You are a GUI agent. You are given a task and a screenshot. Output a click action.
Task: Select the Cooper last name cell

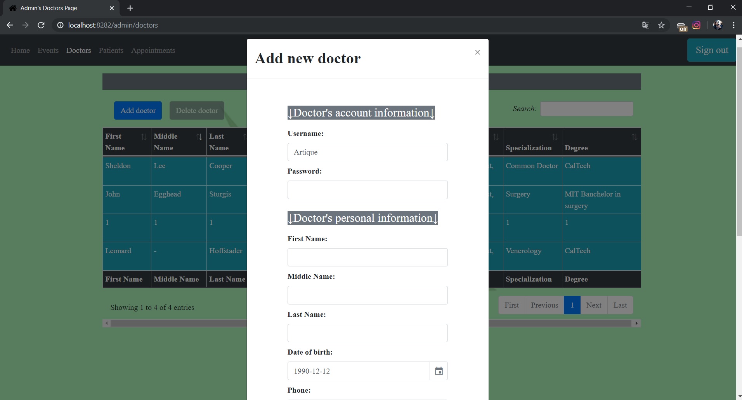pos(227,171)
